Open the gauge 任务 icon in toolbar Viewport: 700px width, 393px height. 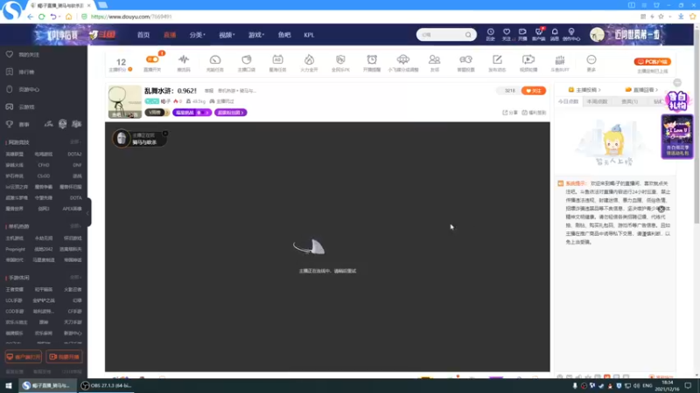coord(215,62)
